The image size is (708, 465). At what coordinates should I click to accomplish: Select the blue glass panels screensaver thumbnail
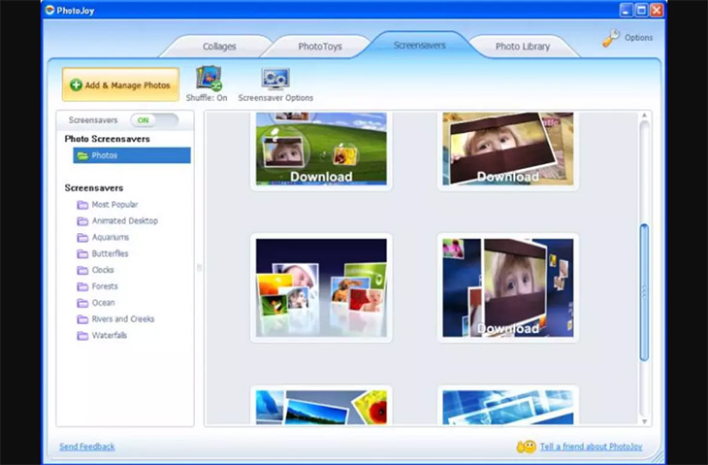(508, 407)
